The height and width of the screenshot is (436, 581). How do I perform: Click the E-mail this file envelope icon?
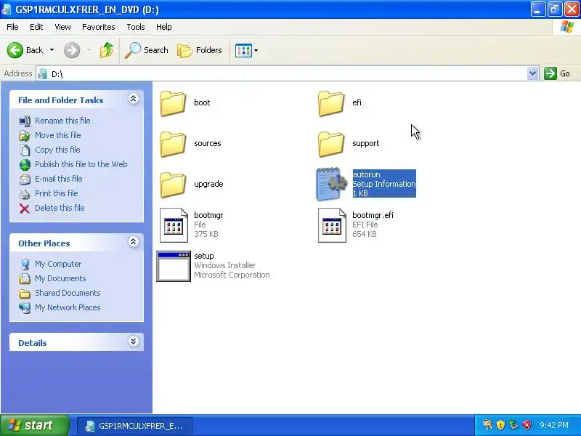[x=25, y=179]
